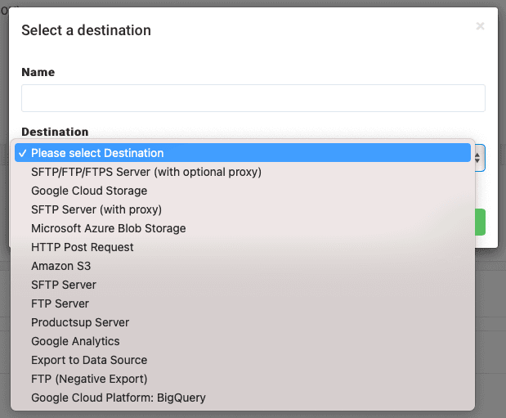Screen dimensions: 506x418
Task: Choose Google Cloud Platform: BigQuery
Action: coord(119,398)
